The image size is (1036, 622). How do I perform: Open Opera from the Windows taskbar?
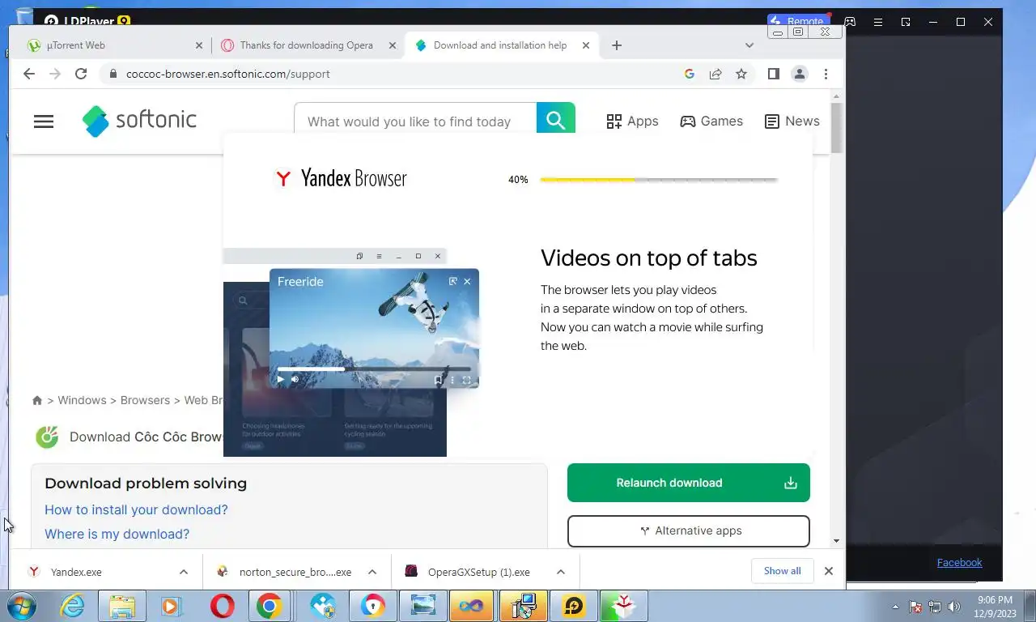[223, 606]
